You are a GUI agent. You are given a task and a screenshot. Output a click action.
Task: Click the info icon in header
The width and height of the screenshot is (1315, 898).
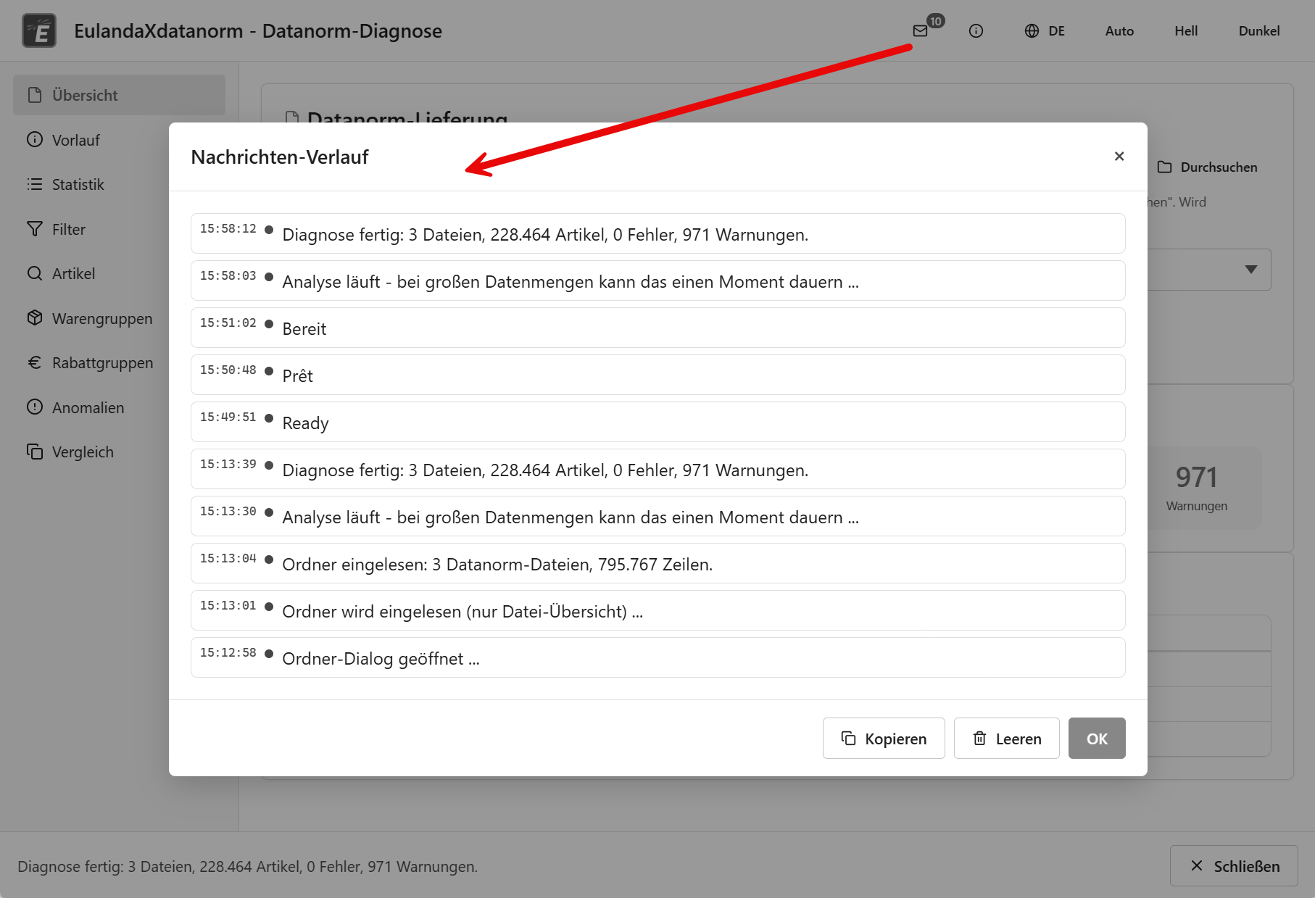976,30
